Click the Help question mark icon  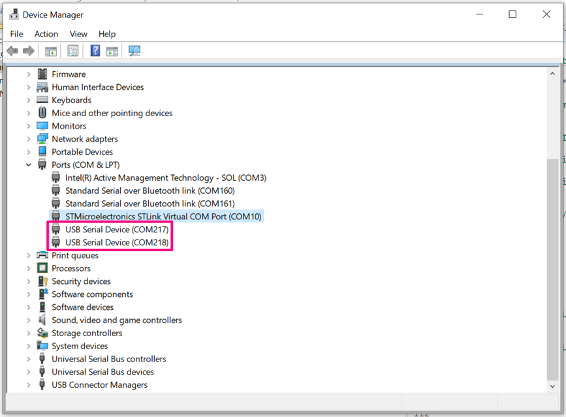(94, 50)
